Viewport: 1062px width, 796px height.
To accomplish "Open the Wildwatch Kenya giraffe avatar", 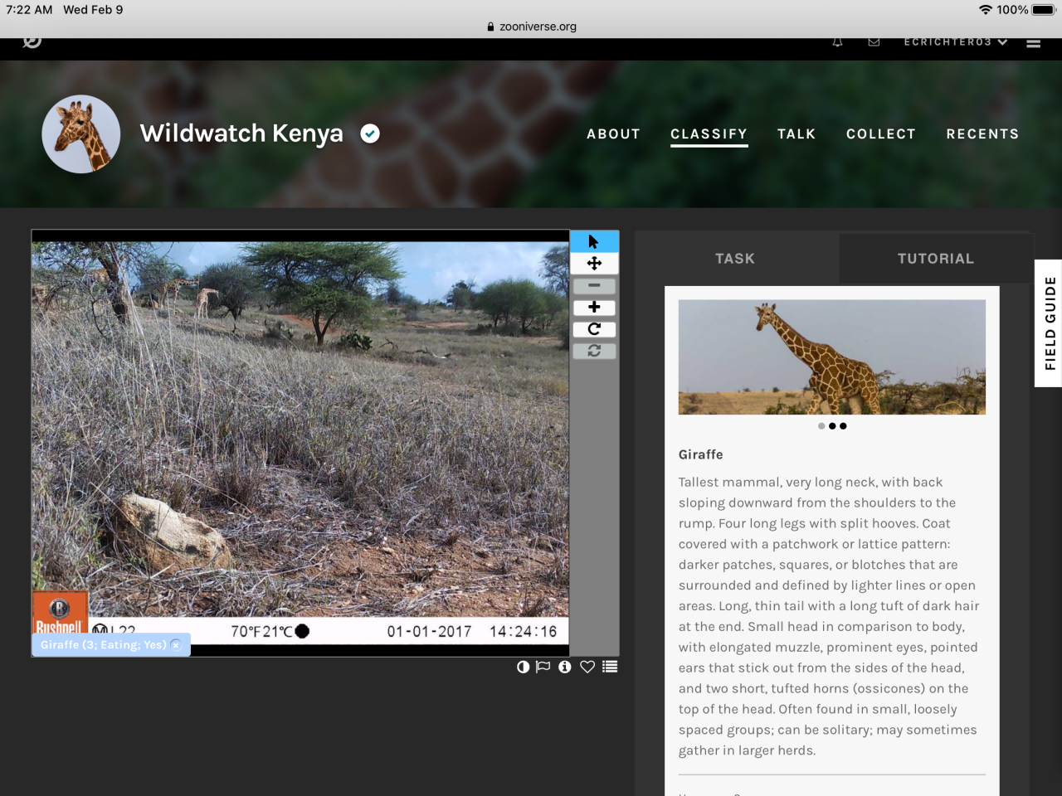I will (81, 133).
